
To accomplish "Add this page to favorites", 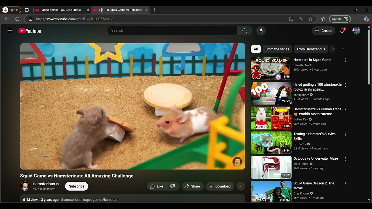I will 310,19.
